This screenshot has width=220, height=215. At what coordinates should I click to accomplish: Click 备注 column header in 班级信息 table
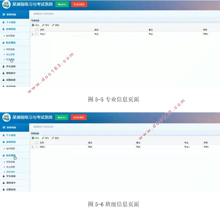tap(138, 143)
